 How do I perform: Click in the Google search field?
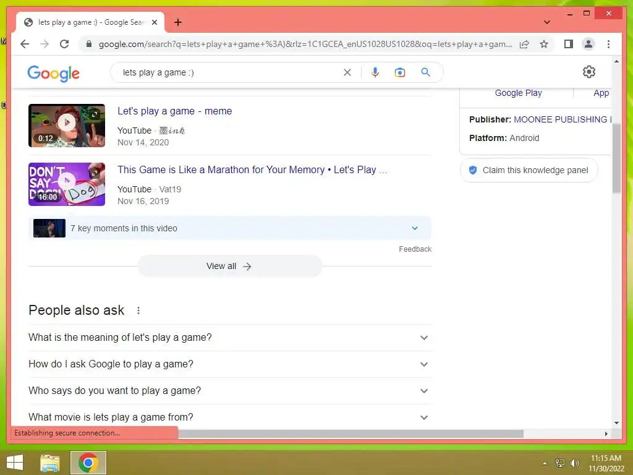pos(230,72)
